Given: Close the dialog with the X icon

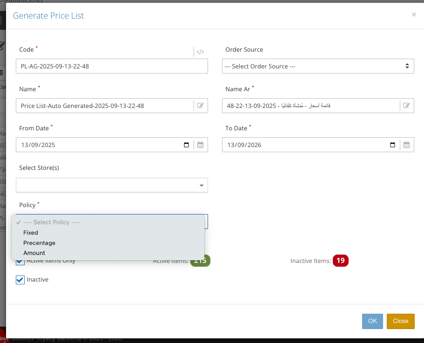Looking at the screenshot, I should tap(414, 14).
